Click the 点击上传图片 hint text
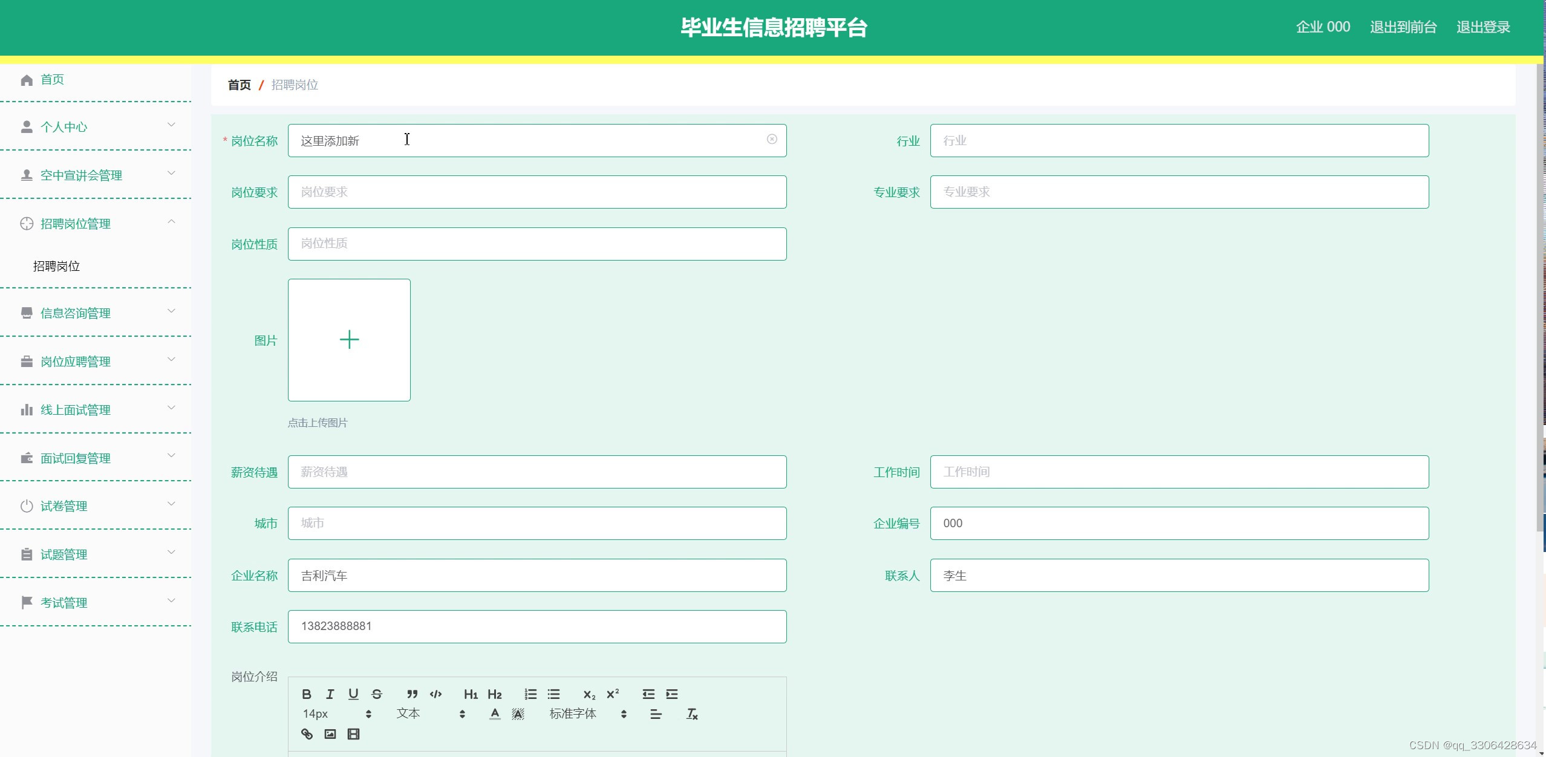The height and width of the screenshot is (757, 1546). coord(318,423)
